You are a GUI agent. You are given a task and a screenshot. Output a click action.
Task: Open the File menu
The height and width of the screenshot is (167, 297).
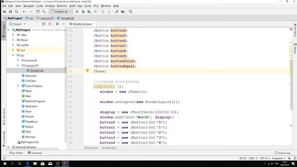(4, 6)
